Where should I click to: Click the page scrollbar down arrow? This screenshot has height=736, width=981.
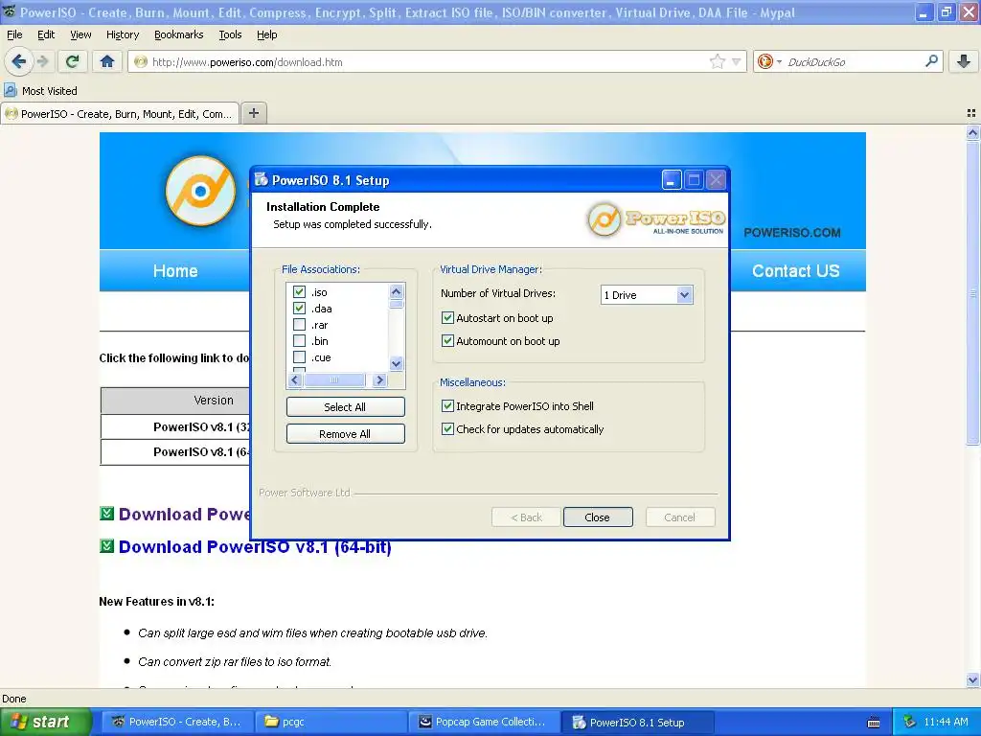pyautogui.click(x=972, y=680)
